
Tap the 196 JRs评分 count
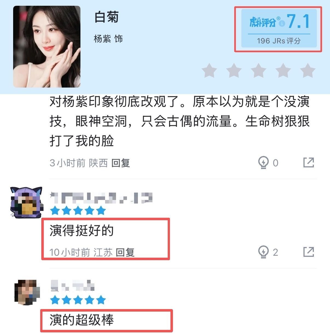click(x=279, y=41)
